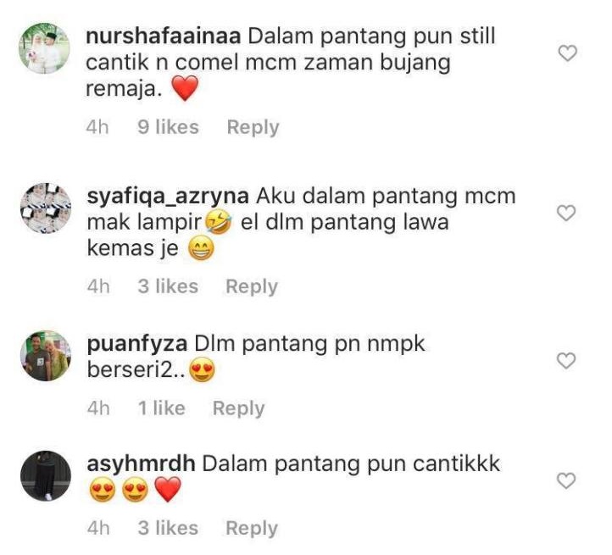View the 9 likes list
612x555 pixels.
coord(168,127)
